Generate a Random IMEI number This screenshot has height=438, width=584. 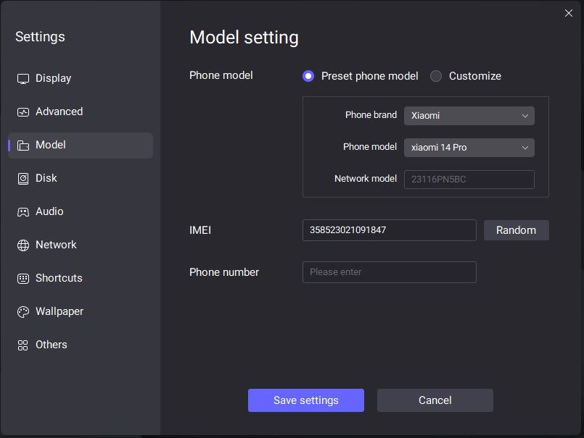(x=516, y=230)
